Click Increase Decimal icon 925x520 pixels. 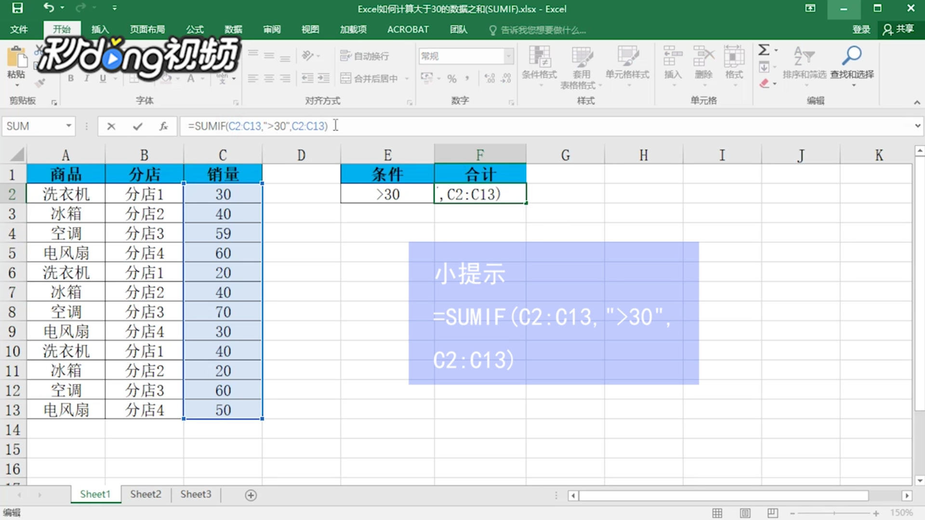(x=489, y=78)
